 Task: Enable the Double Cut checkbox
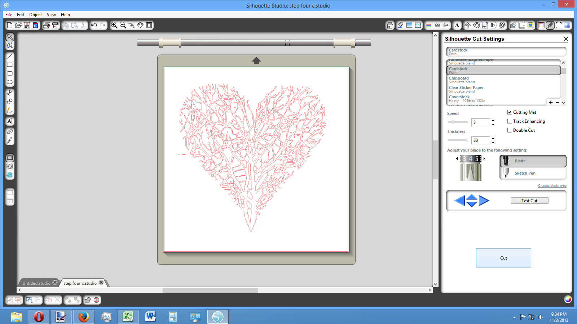tap(510, 130)
